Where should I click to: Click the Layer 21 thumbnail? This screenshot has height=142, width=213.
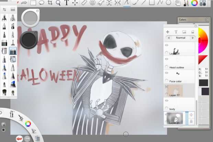[175, 118]
